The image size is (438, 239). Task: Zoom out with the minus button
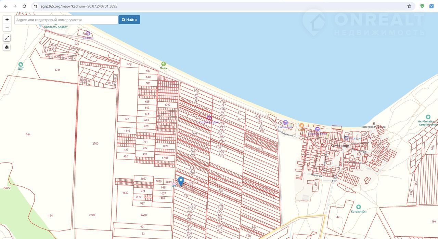click(x=7, y=27)
